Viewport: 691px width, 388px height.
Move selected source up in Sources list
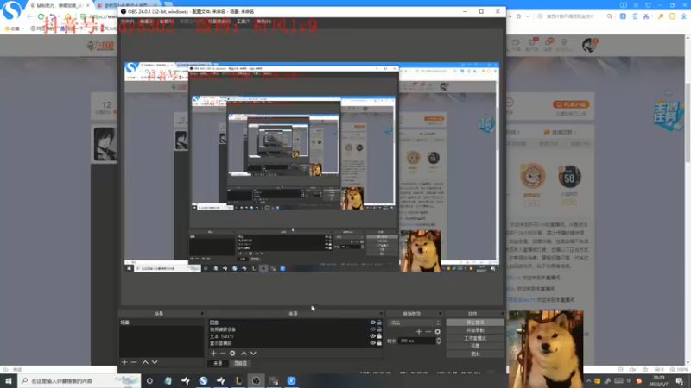point(244,353)
